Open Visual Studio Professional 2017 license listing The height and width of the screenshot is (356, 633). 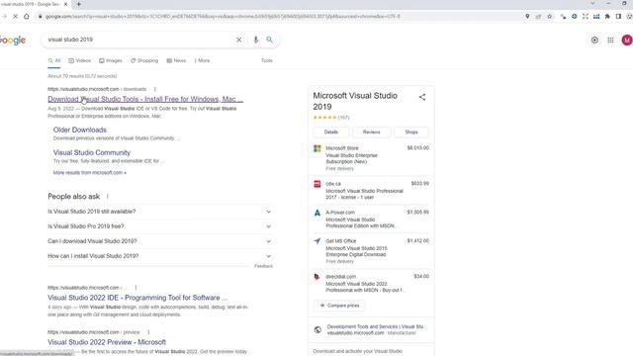coord(371,191)
